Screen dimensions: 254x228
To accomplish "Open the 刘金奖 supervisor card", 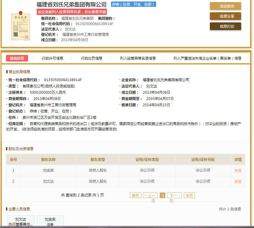I will [x=50, y=221].
